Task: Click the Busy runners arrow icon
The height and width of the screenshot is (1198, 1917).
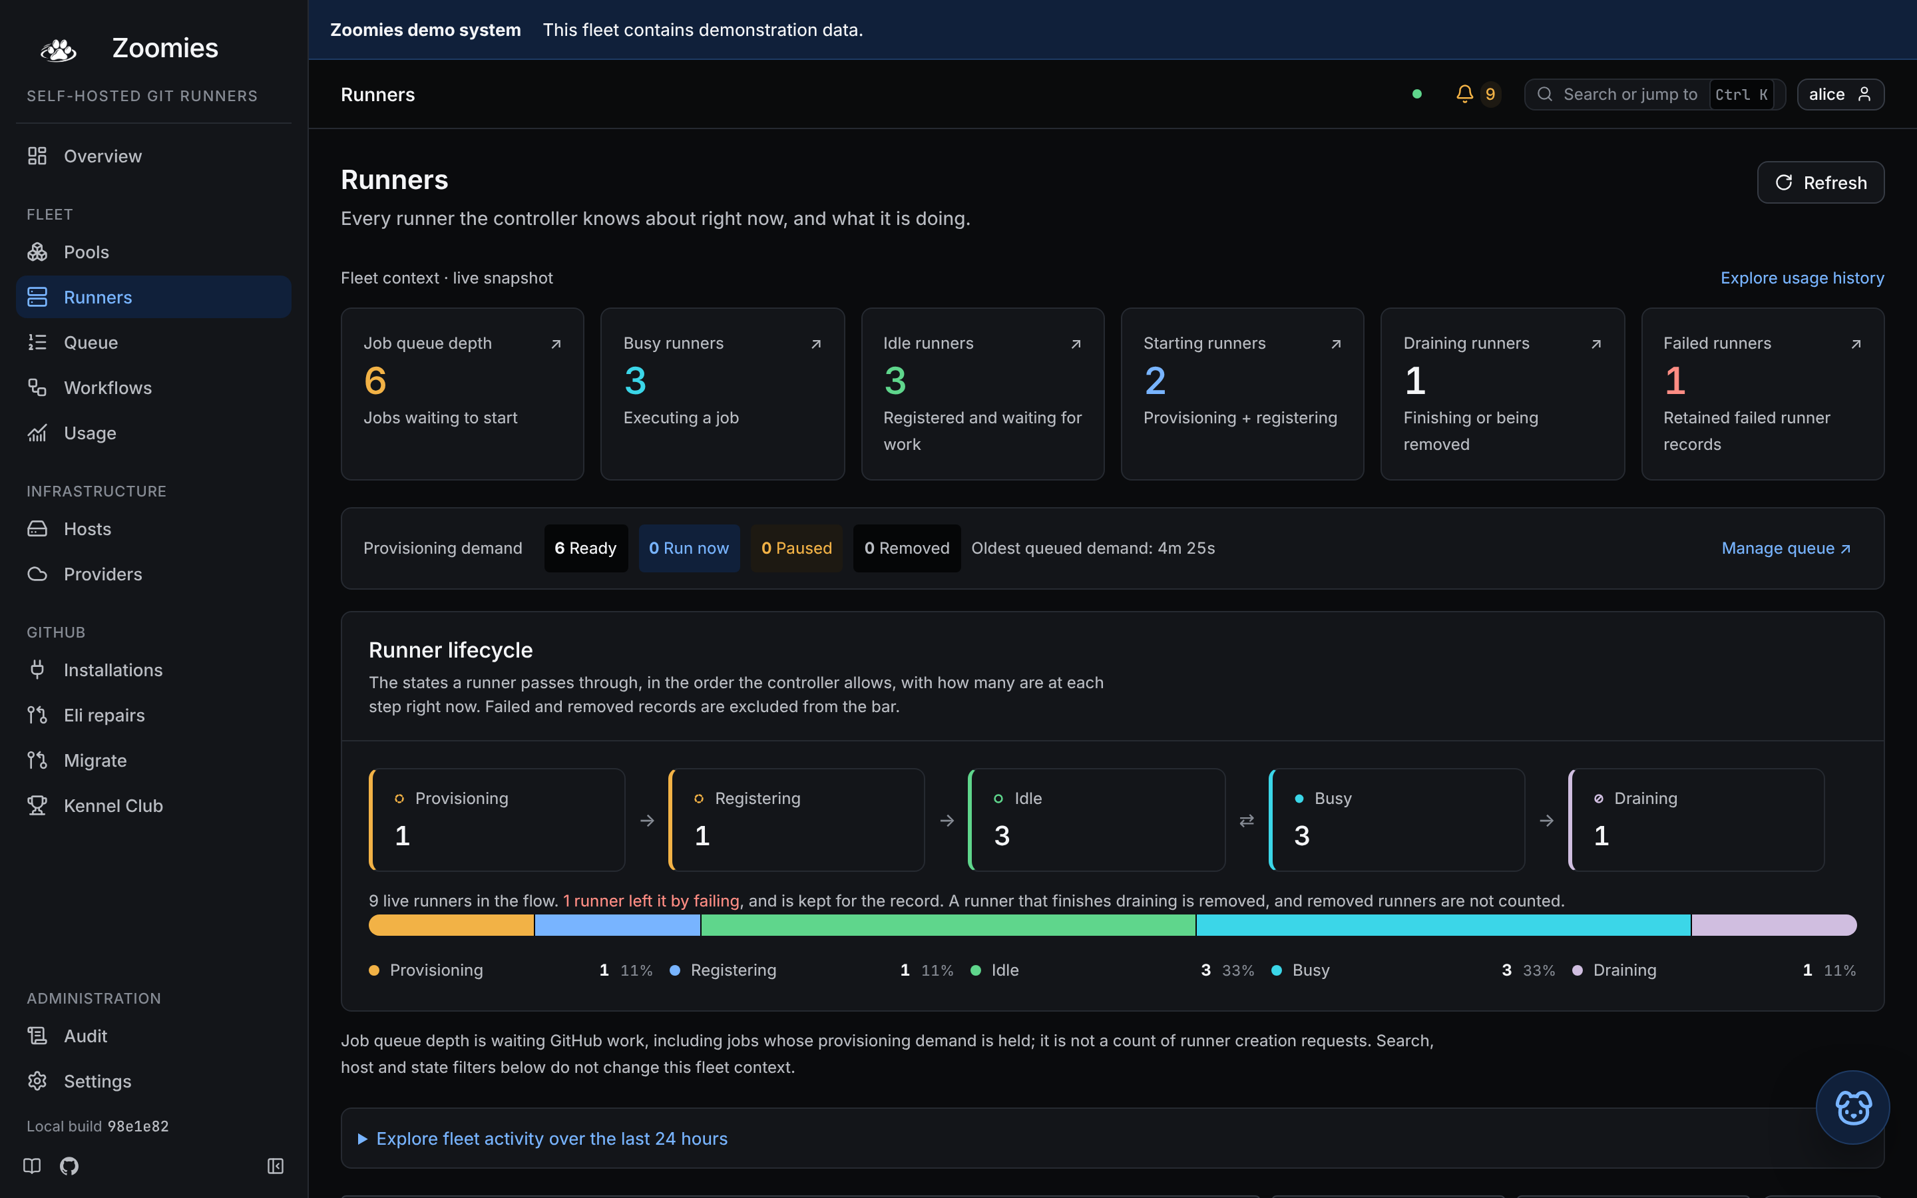Action: (x=816, y=344)
